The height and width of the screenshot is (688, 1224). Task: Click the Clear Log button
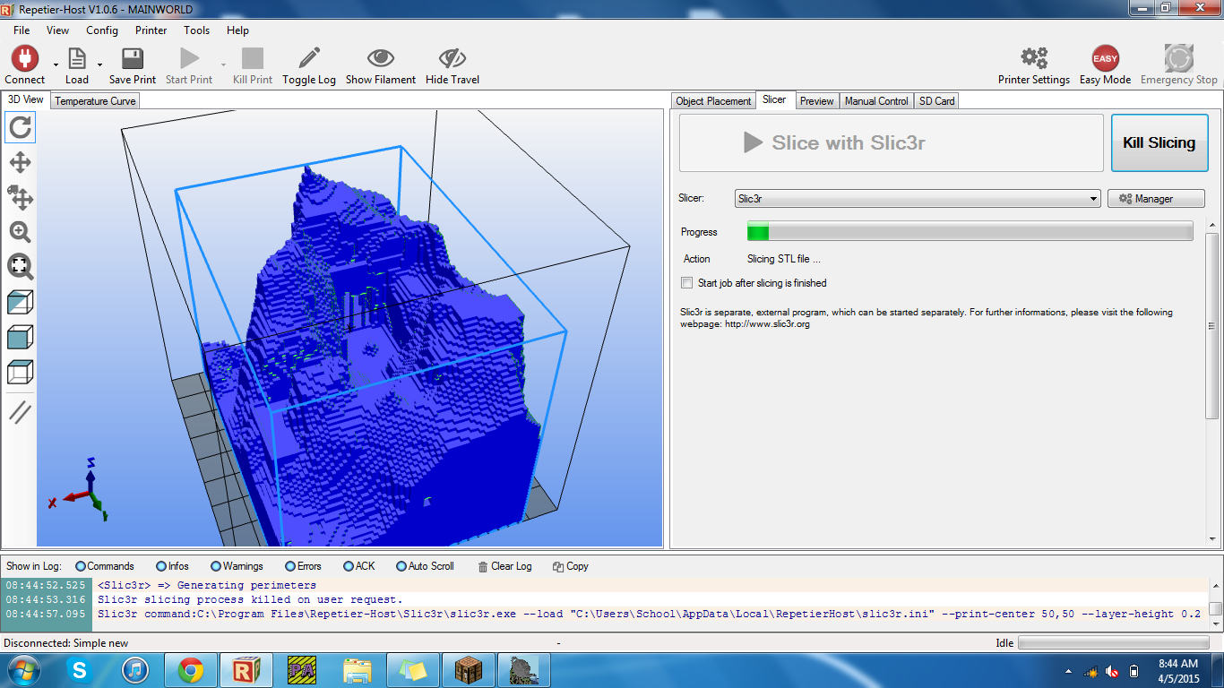coord(504,566)
